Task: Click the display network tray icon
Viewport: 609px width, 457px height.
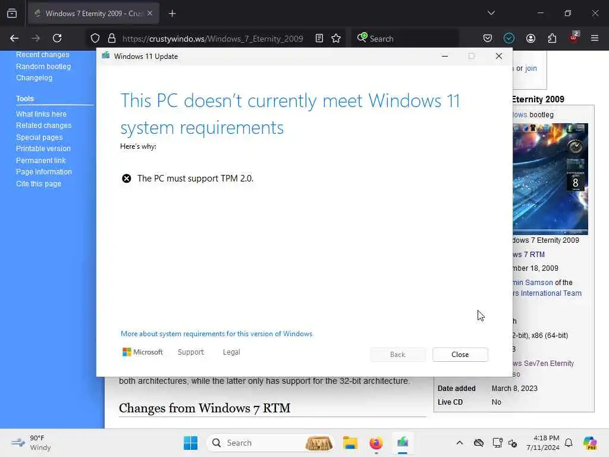Action: (x=497, y=443)
